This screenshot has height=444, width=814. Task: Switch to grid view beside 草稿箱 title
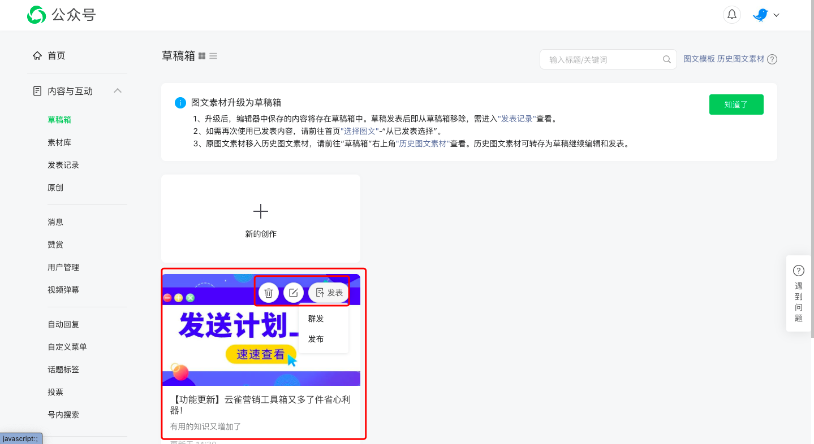[201, 55]
